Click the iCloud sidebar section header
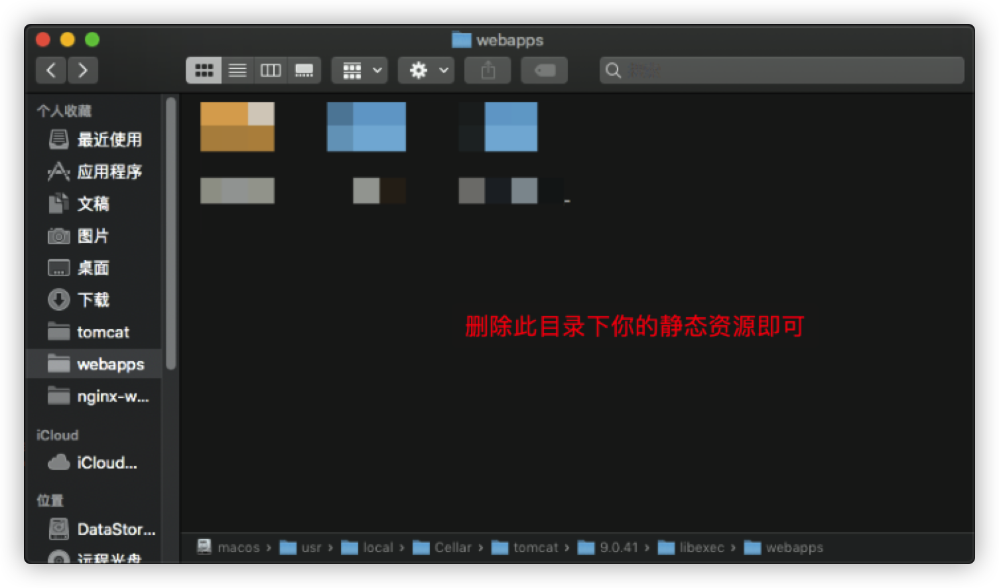This screenshot has height=588, width=999. click(57, 435)
